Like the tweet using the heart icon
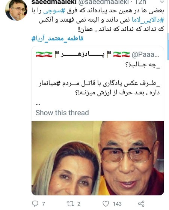 [x=106, y=204]
